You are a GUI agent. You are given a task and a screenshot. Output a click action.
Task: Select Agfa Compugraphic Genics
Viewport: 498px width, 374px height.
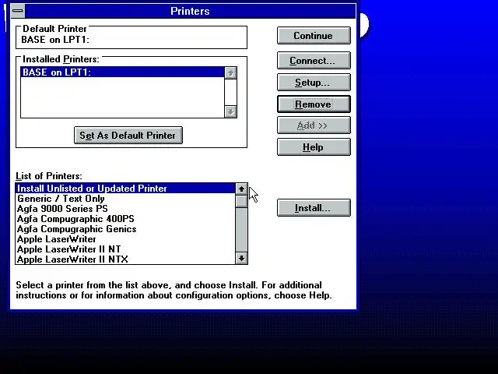click(x=125, y=229)
